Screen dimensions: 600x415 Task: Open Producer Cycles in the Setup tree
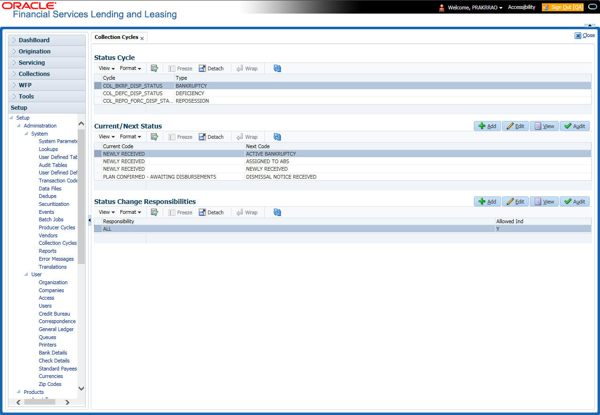click(57, 227)
